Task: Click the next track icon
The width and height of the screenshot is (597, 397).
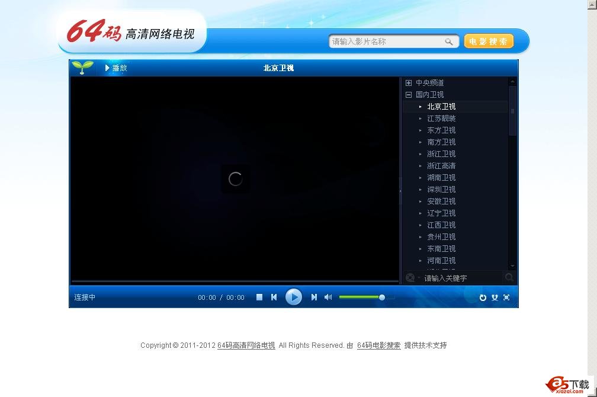Action: tap(314, 297)
